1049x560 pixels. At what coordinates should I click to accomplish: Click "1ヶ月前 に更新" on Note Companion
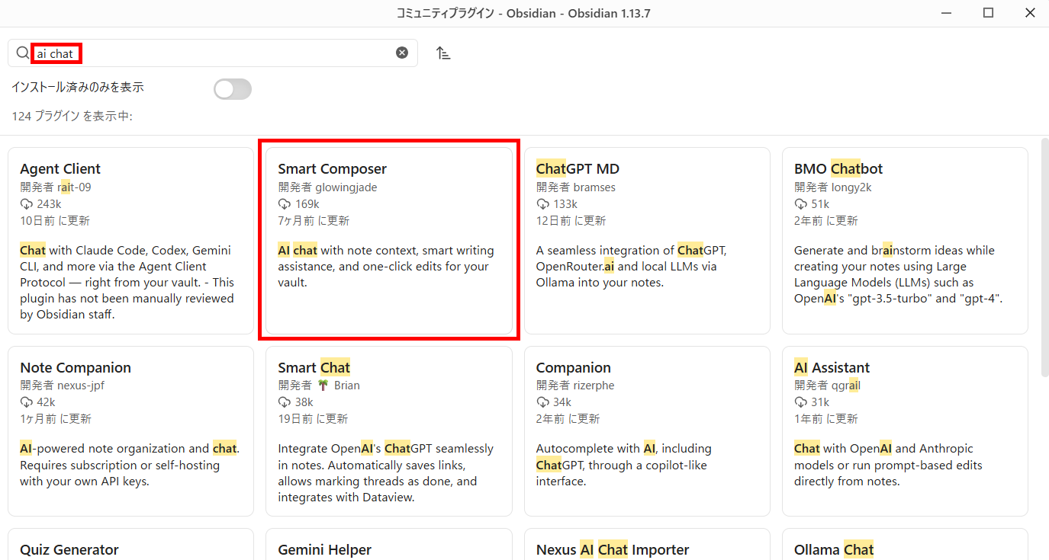(56, 419)
